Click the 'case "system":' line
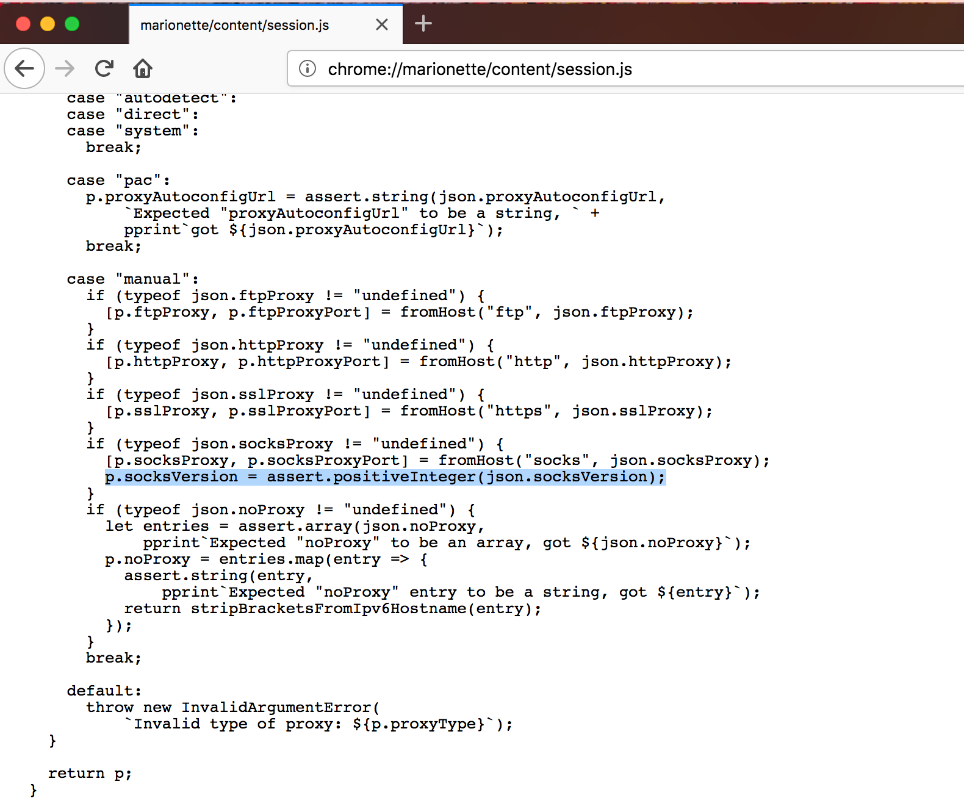This screenshot has height=809, width=964. click(132, 131)
